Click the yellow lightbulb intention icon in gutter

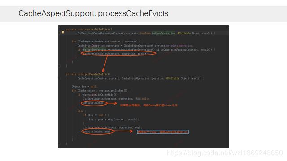point(63,32)
